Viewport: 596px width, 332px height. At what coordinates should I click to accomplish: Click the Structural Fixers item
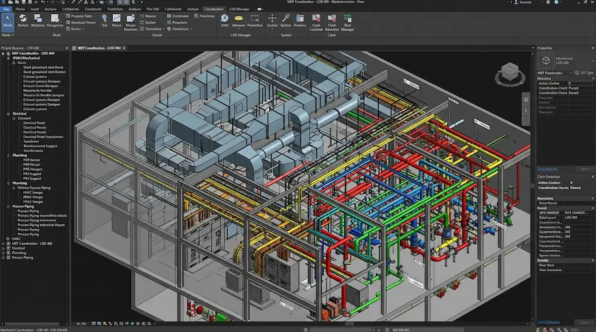81,22
